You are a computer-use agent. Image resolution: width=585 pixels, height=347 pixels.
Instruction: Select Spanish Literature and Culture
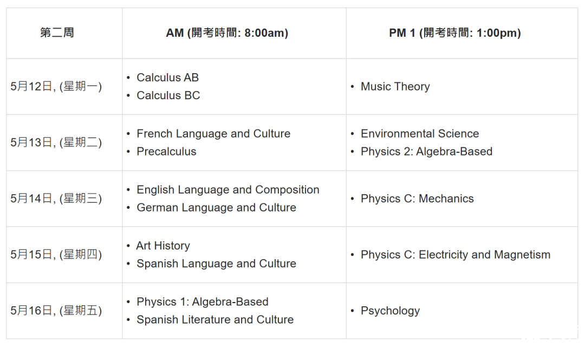215,319
